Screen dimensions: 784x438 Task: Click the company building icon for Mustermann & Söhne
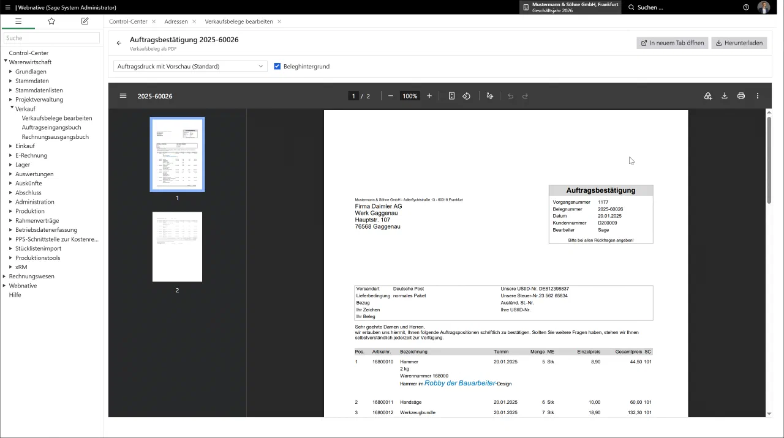[526, 7]
